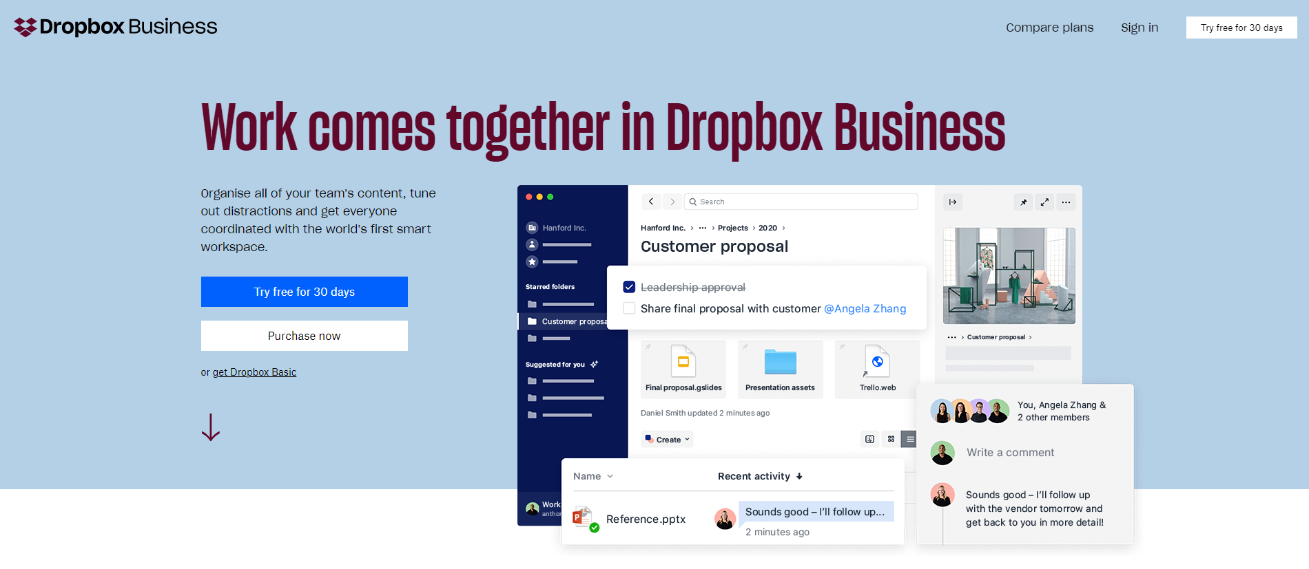Open the Trello.web shortcut icon
Image resolution: width=1309 pixels, height=569 pixels.
877,361
